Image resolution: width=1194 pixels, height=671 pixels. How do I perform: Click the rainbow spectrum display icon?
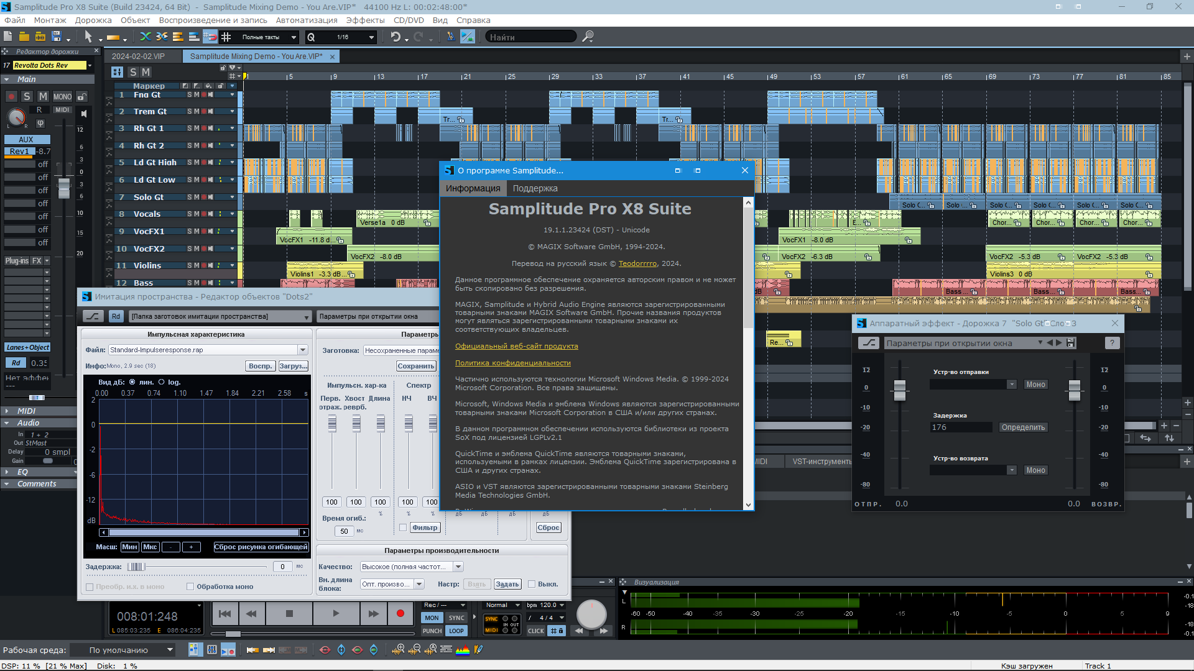coord(462,650)
